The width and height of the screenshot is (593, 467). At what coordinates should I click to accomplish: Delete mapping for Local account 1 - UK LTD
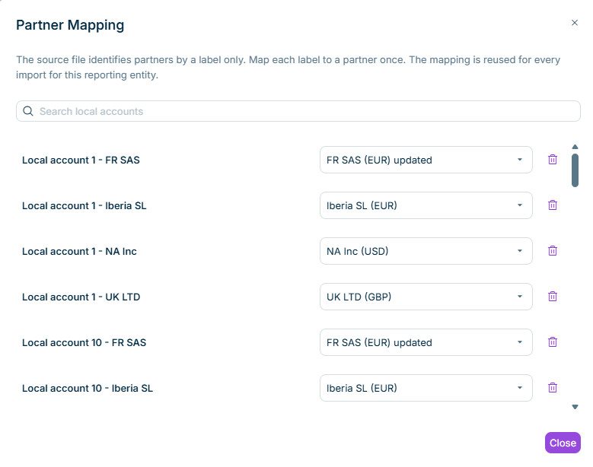[x=553, y=297]
